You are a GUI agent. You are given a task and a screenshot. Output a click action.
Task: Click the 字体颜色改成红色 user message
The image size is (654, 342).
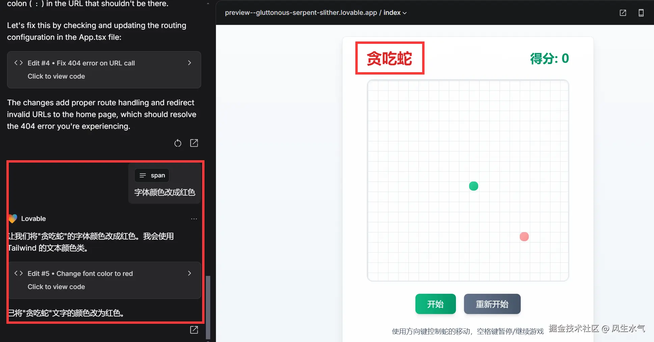tap(165, 192)
